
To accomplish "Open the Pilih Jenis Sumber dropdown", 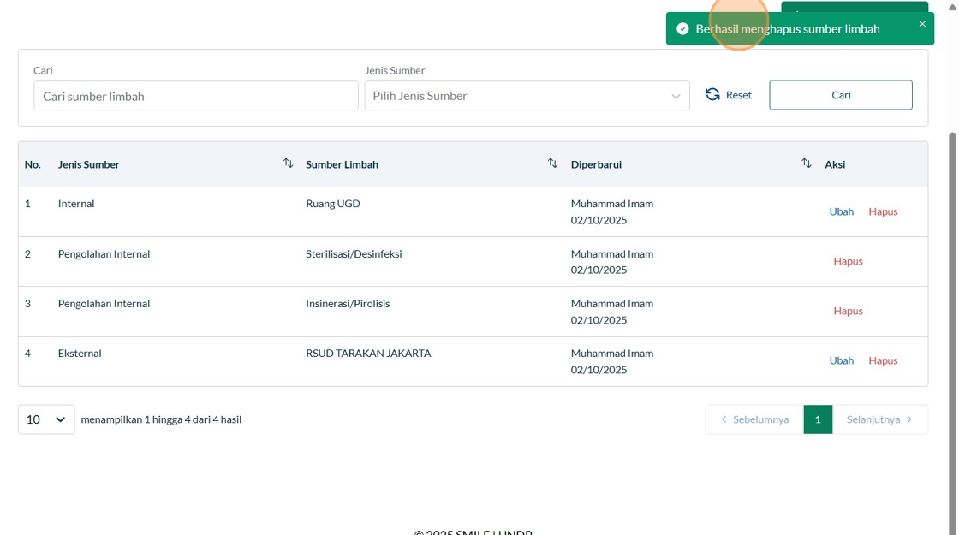I will (x=527, y=96).
